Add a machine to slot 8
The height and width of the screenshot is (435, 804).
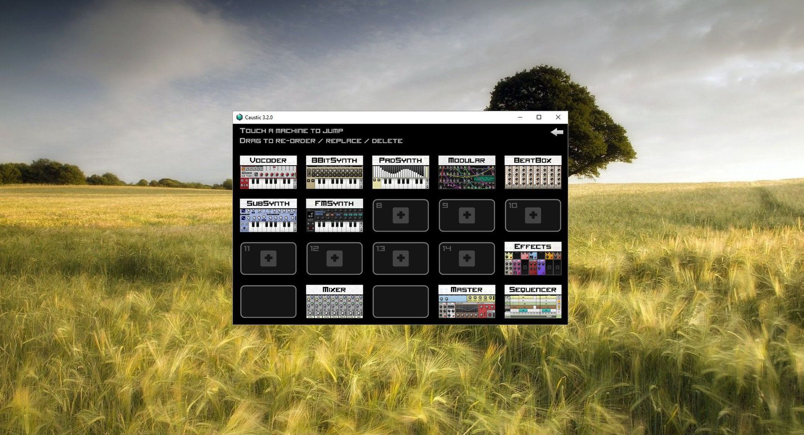coord(401,215)
